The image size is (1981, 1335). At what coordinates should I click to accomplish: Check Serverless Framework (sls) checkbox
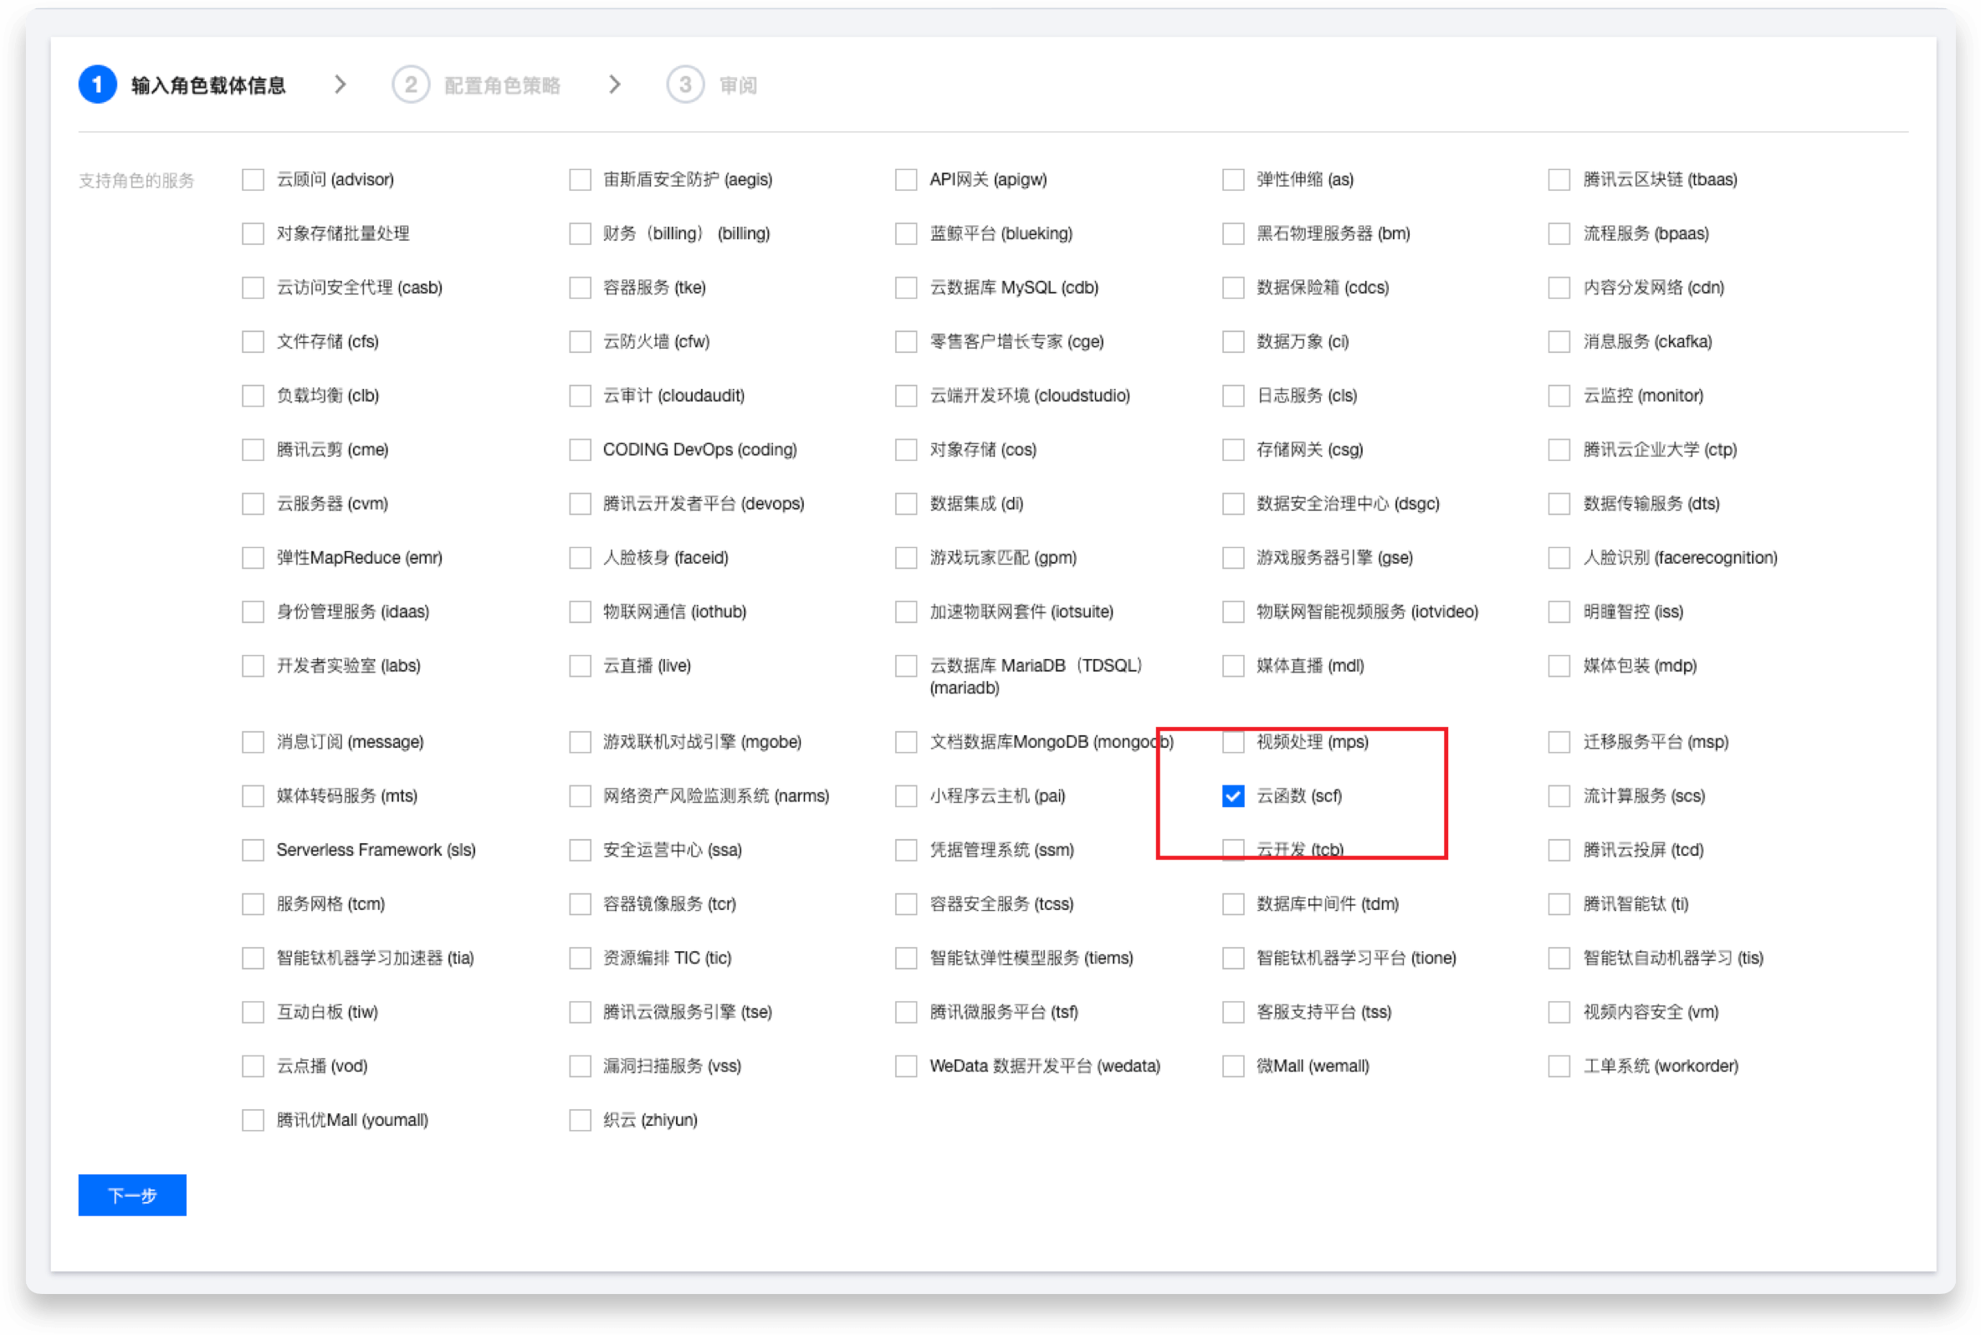point(253,850)
